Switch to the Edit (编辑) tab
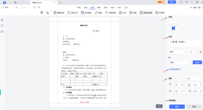Screen dimensions: 203x110 92,8
